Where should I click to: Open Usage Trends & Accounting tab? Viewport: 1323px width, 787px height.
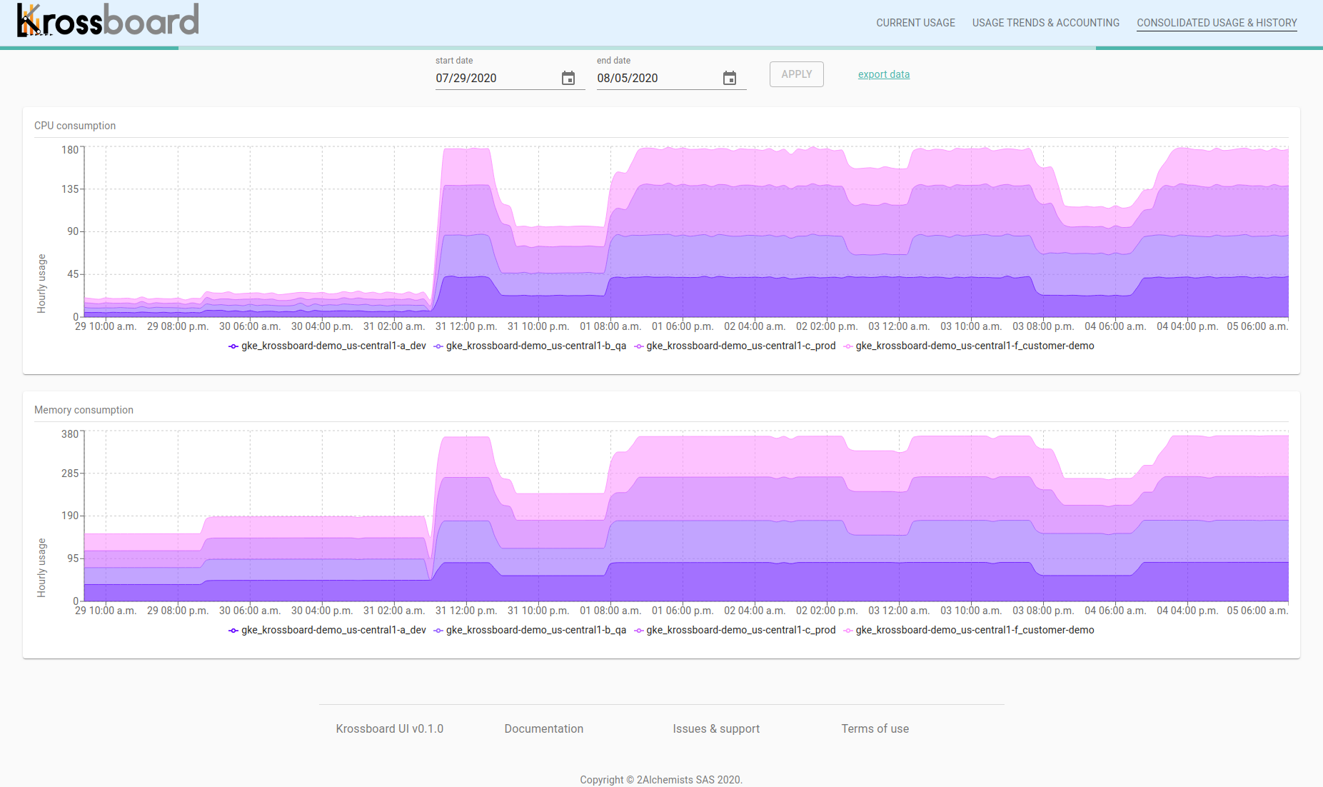pos(1045,23)
